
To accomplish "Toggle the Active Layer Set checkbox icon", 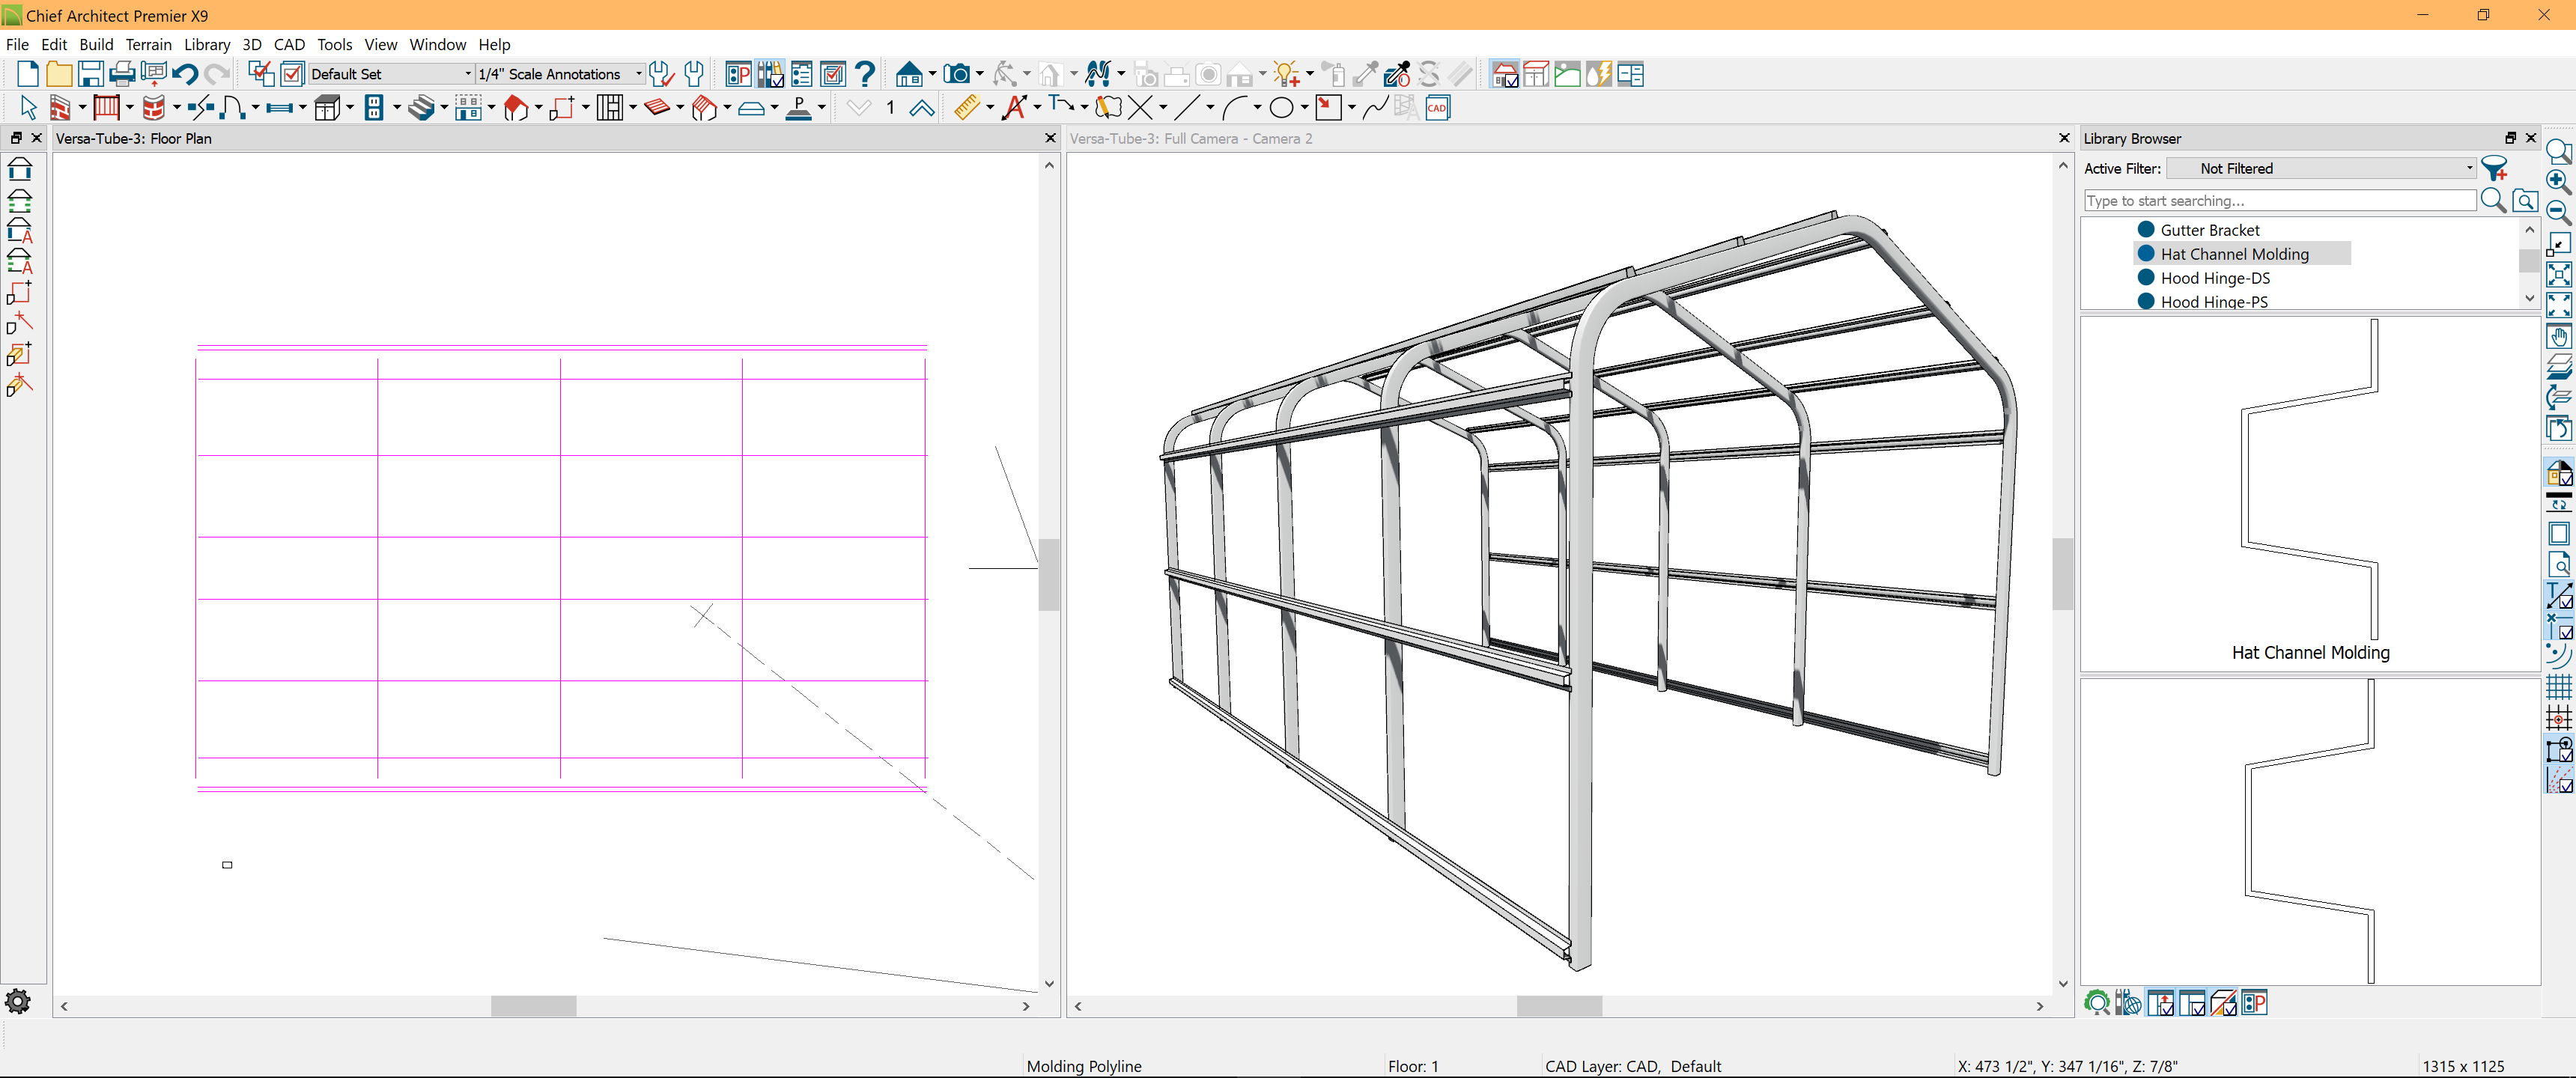I will pos(292,74).
